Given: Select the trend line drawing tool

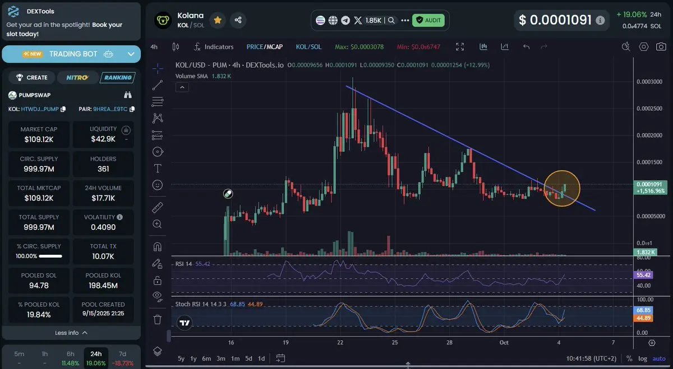Looking at the screenshot, I should click(158, 85).
